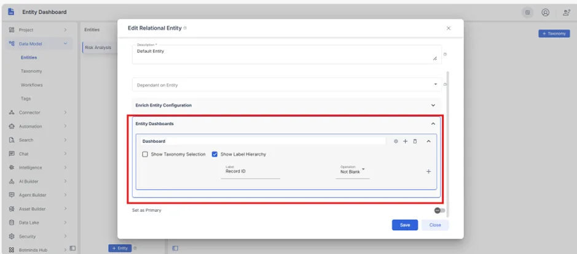Expand the Automation menu chevron
Screen dimensions: 577x254
[65, 126]
